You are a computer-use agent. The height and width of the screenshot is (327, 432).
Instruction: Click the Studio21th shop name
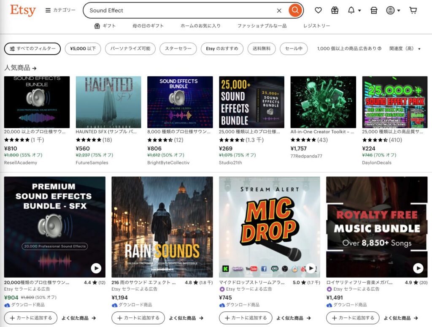[x=230, y=162]
